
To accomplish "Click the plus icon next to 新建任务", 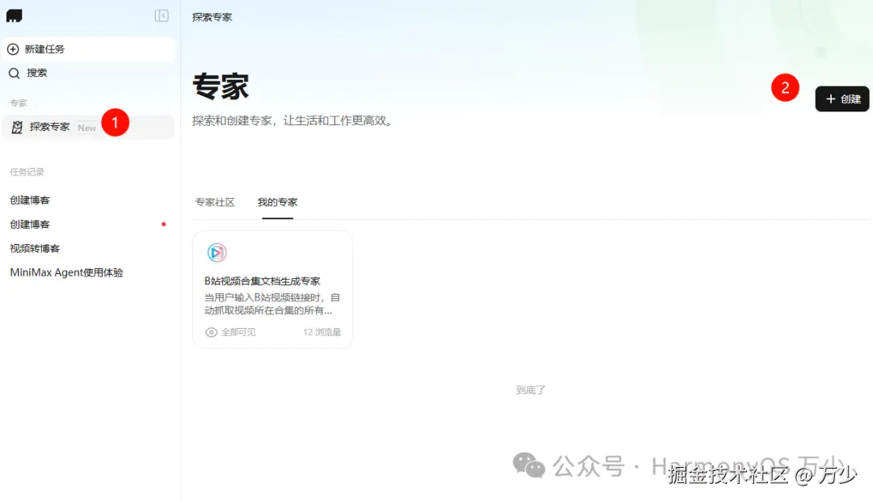I will point(12,49).
